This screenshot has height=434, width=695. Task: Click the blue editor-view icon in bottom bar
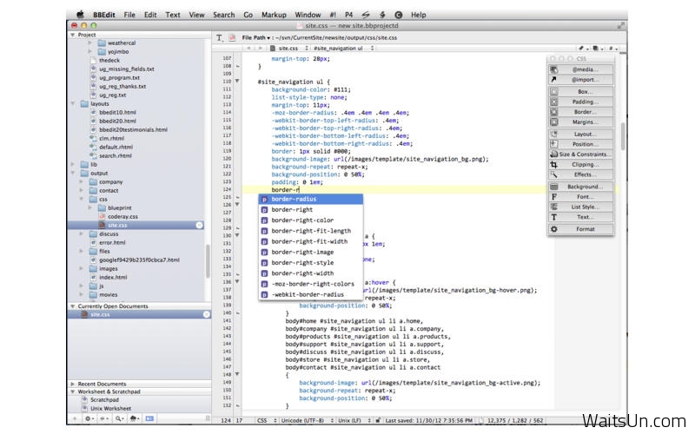149,418
